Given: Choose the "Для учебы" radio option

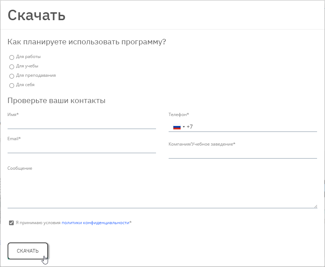Looking at the screenshot, I should pos(12,67).
